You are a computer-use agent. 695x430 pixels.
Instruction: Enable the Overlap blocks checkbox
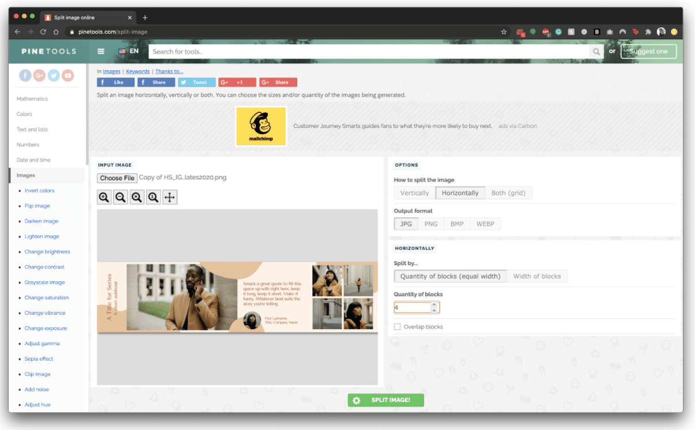[397, 327]
